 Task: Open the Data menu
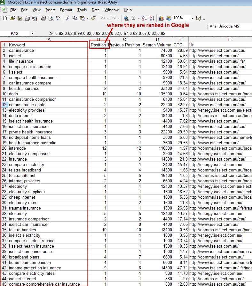point(96,10)
